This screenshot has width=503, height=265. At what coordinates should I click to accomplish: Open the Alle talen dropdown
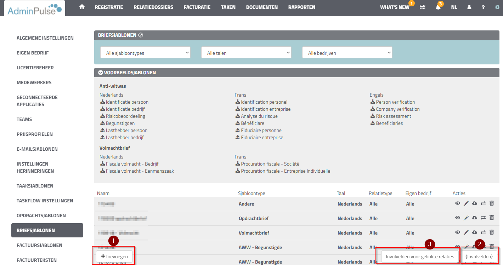click(x=246, y=52)
